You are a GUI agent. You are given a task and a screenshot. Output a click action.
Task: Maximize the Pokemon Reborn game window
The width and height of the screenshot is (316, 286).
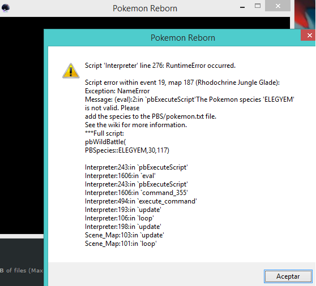(257, 6)
